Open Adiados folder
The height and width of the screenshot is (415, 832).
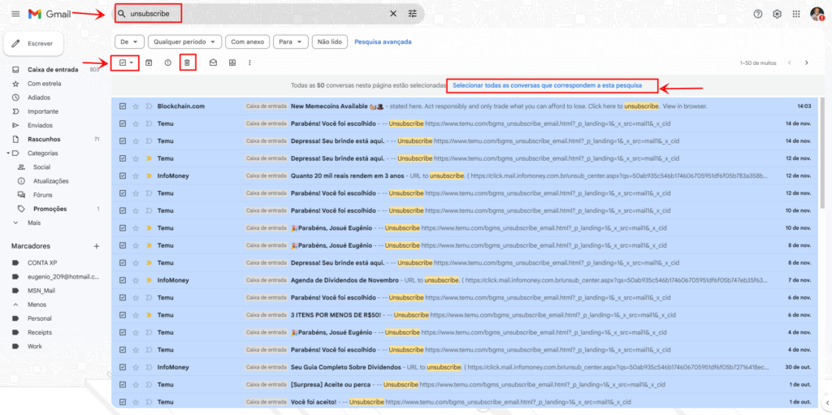pos(39,97)
